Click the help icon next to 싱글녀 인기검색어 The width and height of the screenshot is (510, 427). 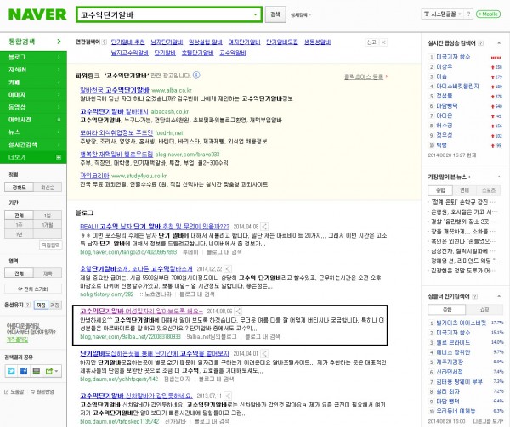(x=475, y=296)
